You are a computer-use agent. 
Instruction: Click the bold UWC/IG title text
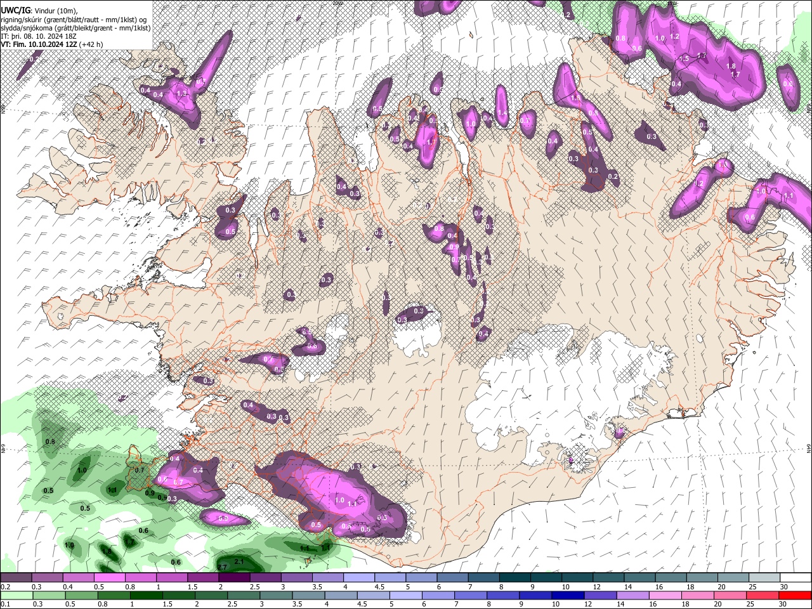pos(15,11)
